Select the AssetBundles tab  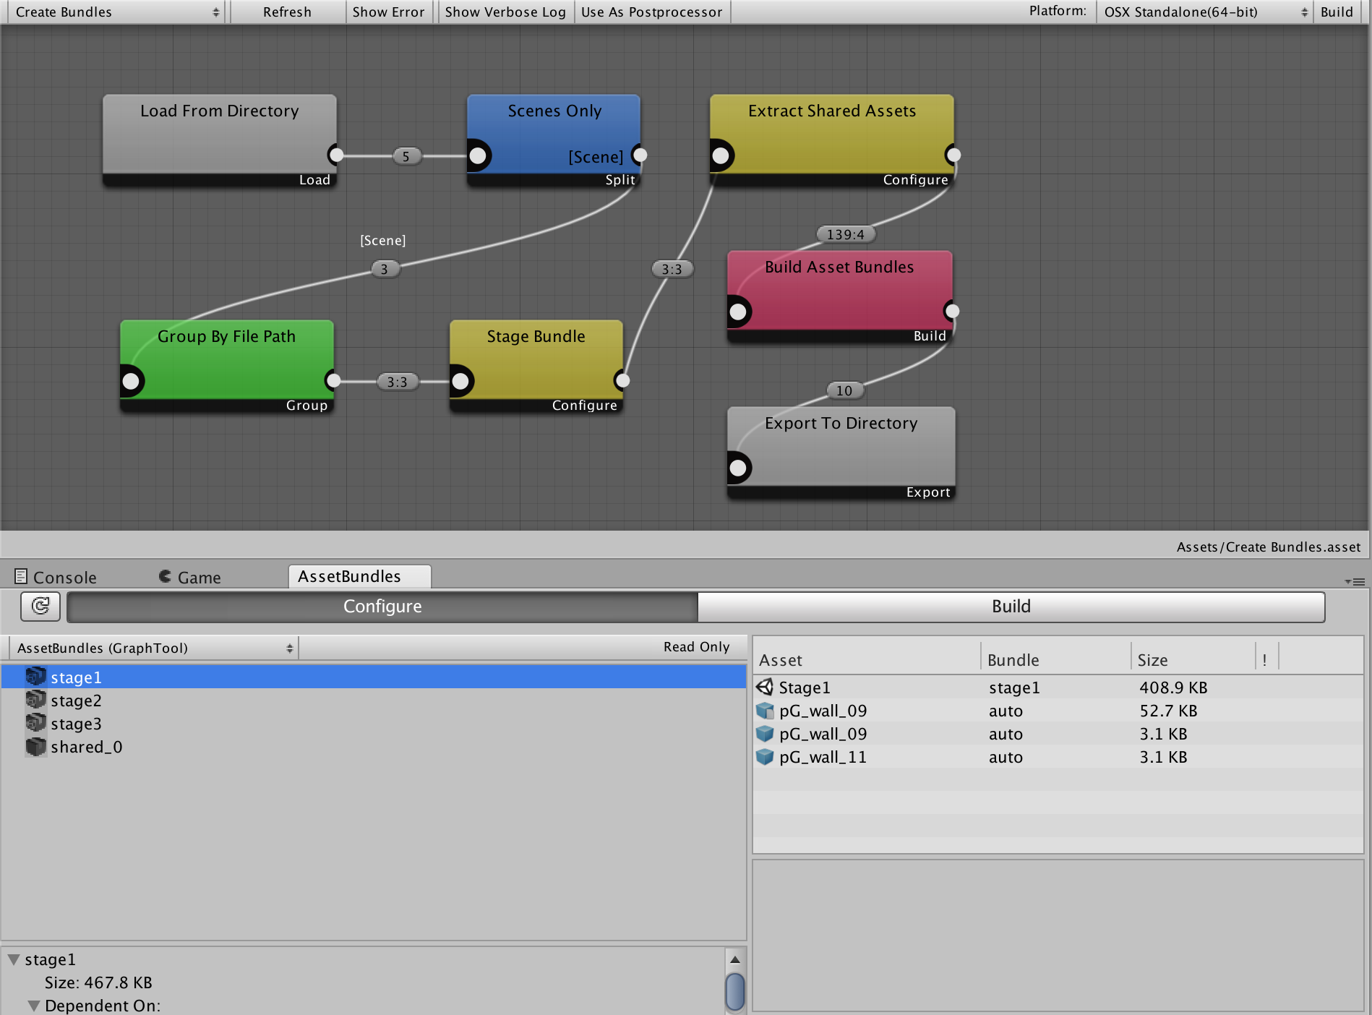[359, 576]
